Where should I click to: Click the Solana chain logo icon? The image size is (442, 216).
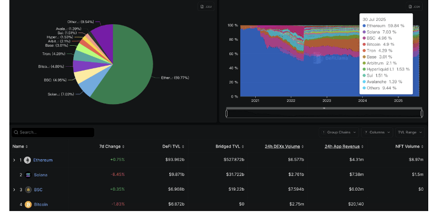[28, 175]
